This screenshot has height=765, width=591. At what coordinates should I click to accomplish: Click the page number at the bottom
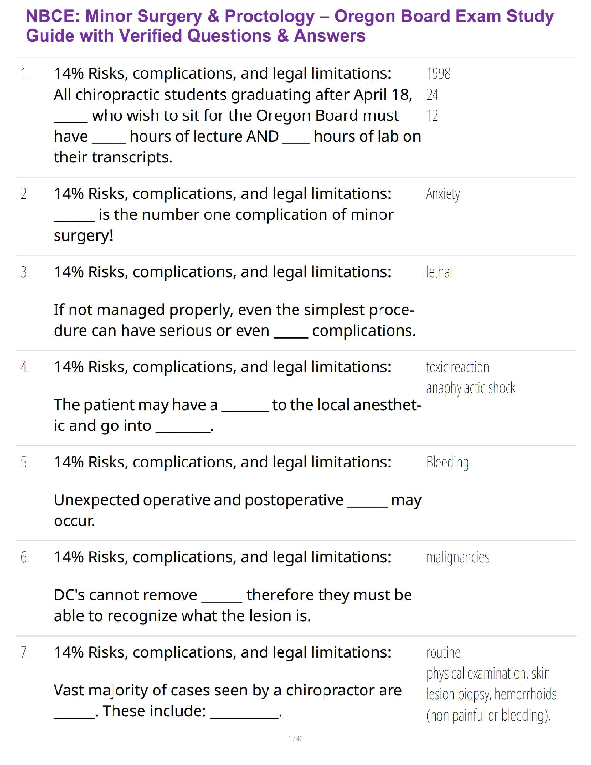click(295, 738)
